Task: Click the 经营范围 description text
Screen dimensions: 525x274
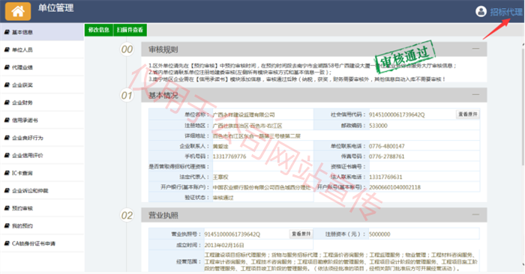Action: coord(341,261)
